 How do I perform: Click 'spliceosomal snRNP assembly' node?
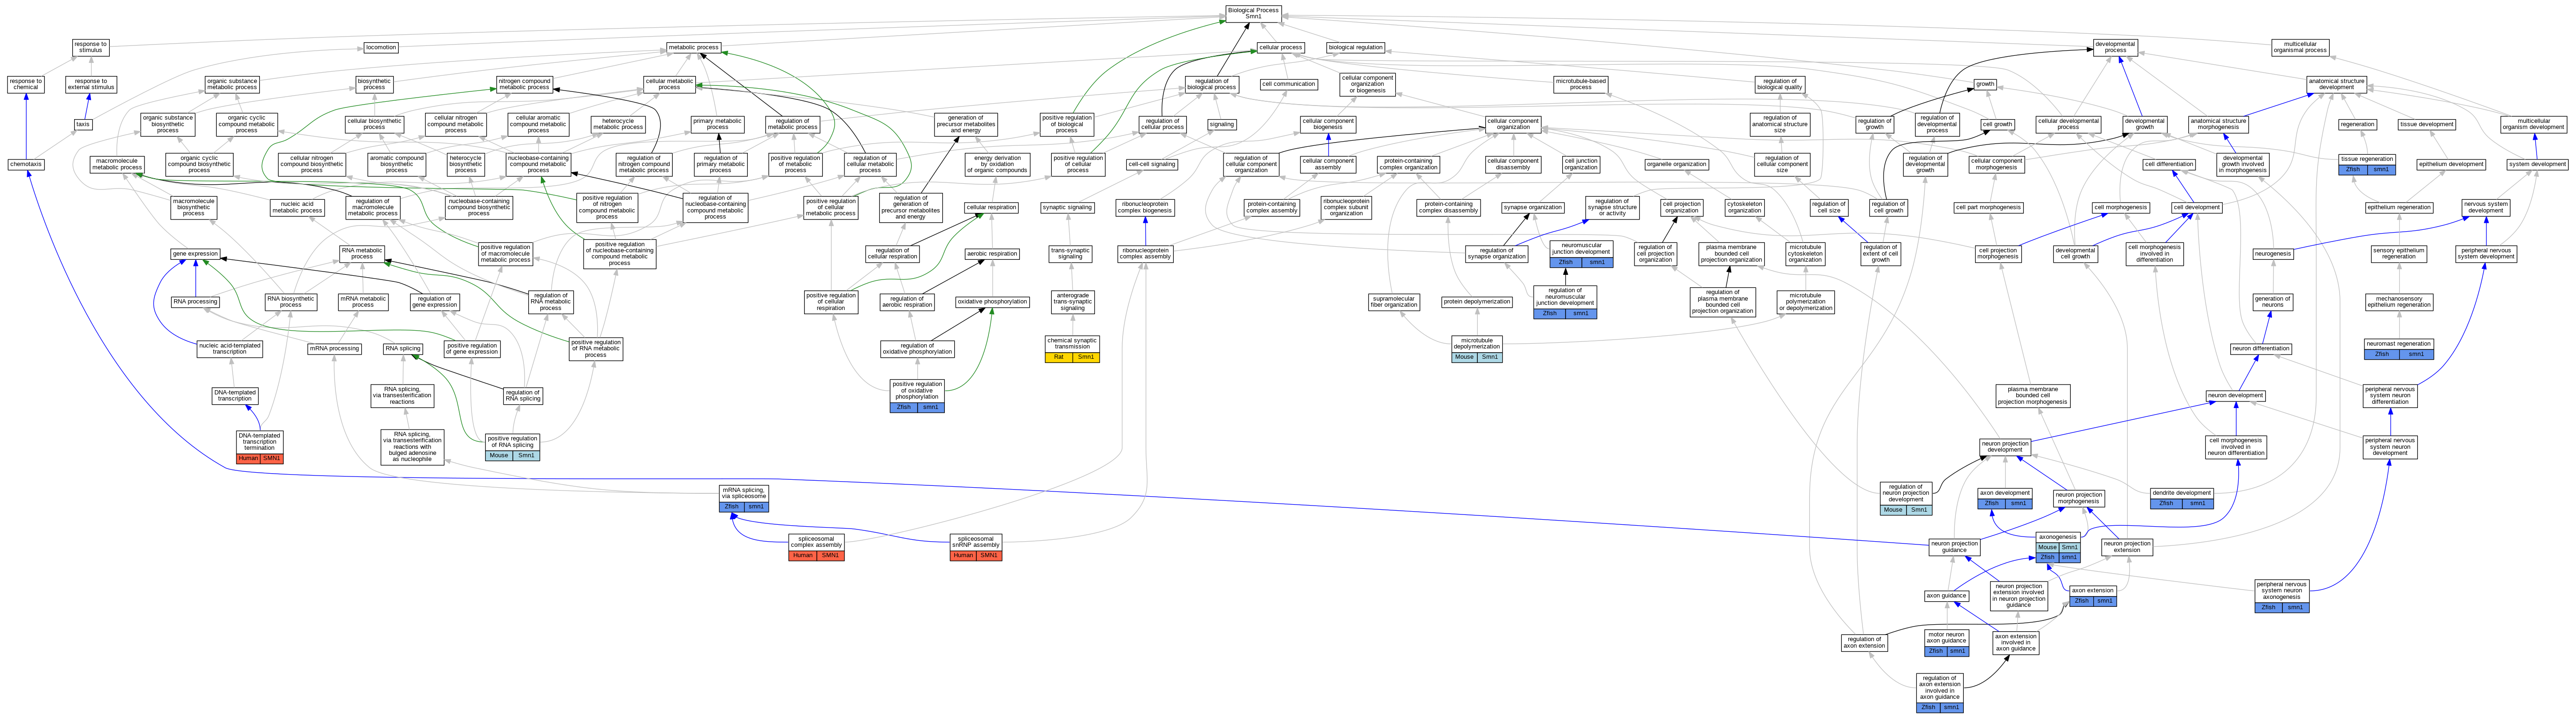point(975,547)
